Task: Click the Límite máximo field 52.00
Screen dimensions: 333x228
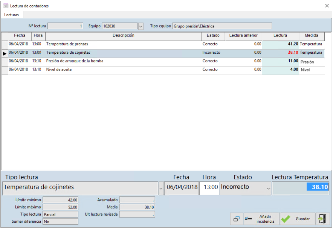Action: click(60, 207)
